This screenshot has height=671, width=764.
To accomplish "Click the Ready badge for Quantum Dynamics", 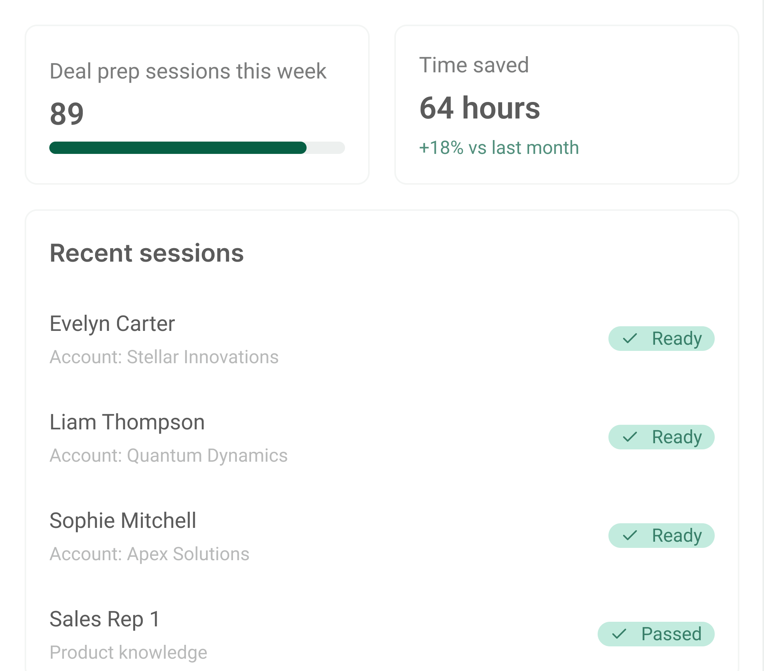I will [x=661, y=437].
